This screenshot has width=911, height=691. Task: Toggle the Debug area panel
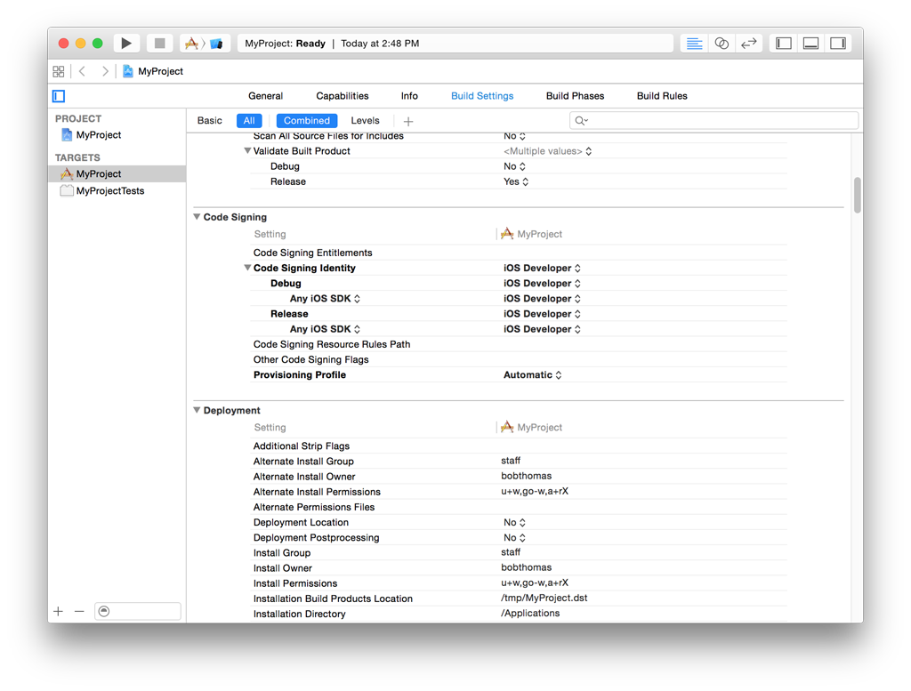tap(810, 44)
